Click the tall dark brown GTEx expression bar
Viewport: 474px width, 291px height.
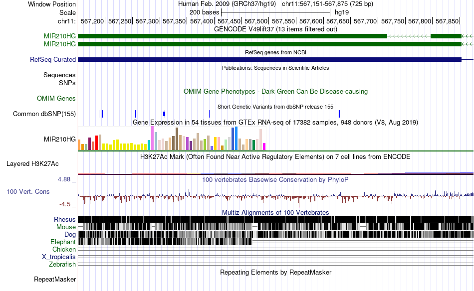(x=177, y=139)
